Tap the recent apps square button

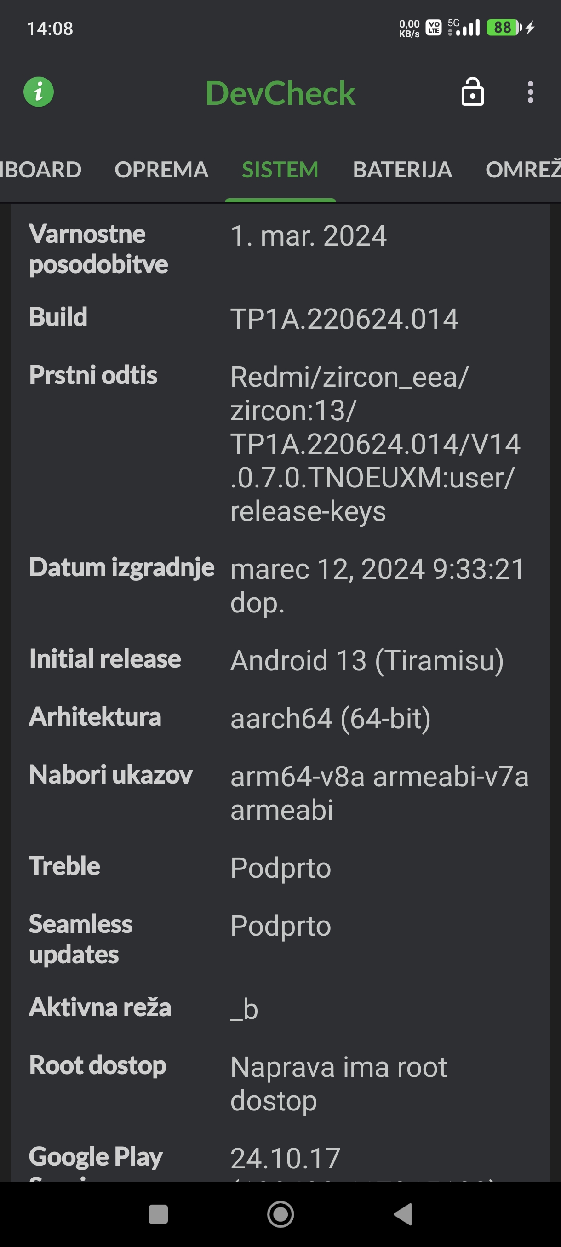tap(158, 1214)
